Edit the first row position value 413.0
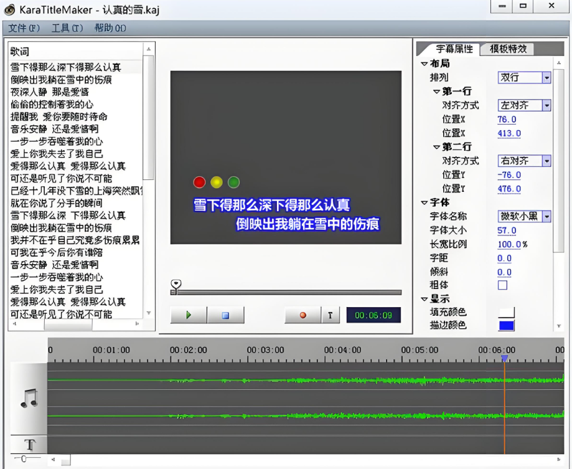Screen dimensions: 572x469 pyautogui.click(x=509, y=133)
